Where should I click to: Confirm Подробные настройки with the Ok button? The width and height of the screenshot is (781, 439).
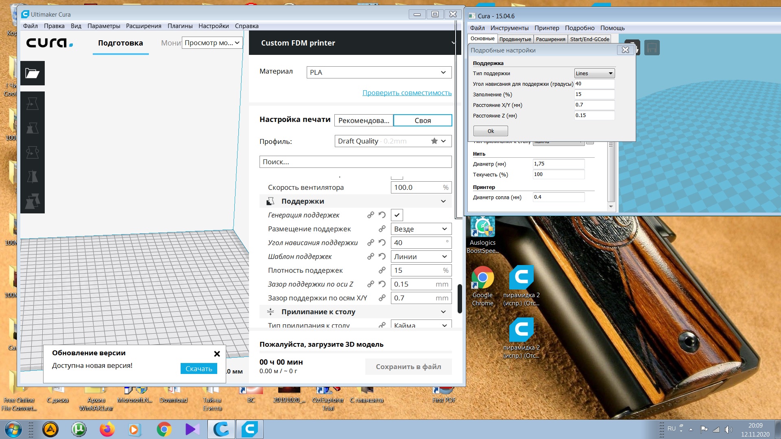coord(491,131)
